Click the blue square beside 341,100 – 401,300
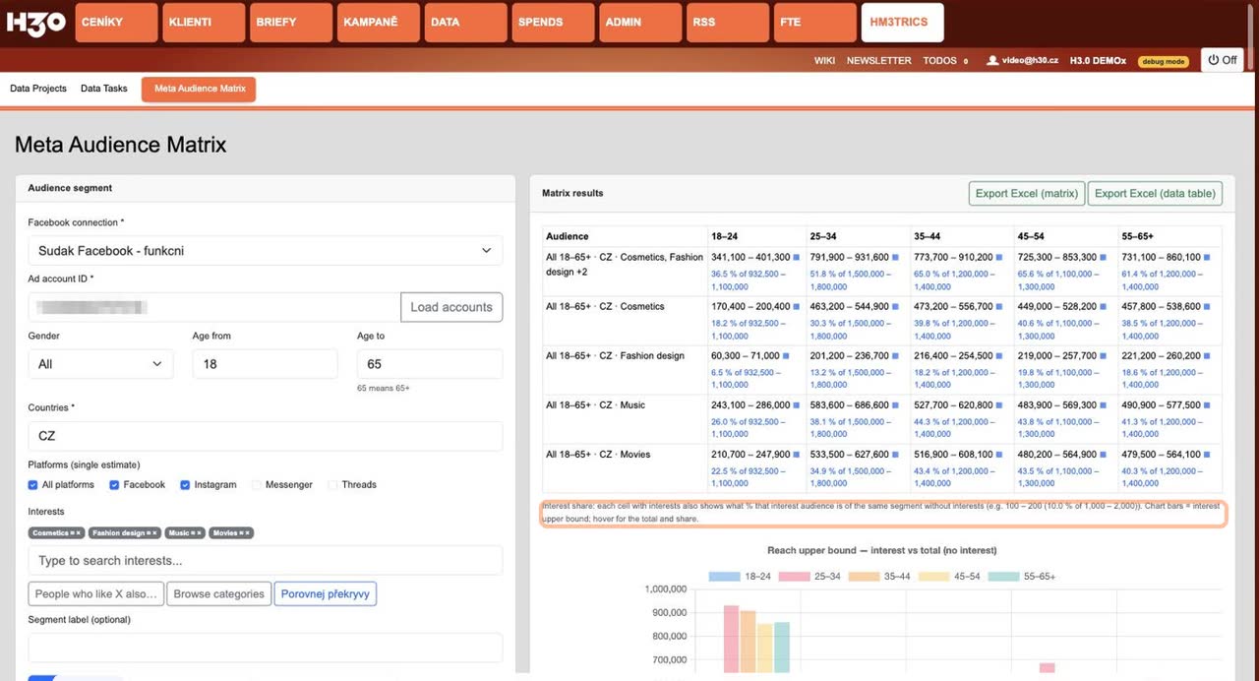 click(x=797, y=258)
